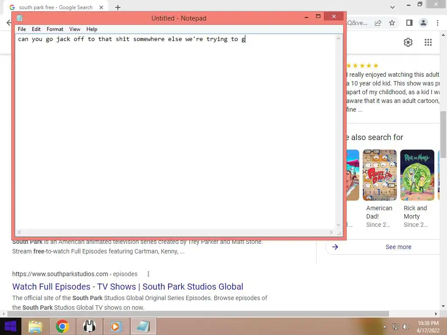The height and width of the screenshot is (335, 447).
Task: Click the Rick and Morty title
Action: pyautogui.click(x=416, y=212)
